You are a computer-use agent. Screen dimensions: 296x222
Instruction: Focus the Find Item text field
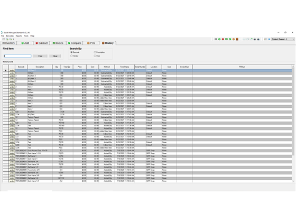17,56
